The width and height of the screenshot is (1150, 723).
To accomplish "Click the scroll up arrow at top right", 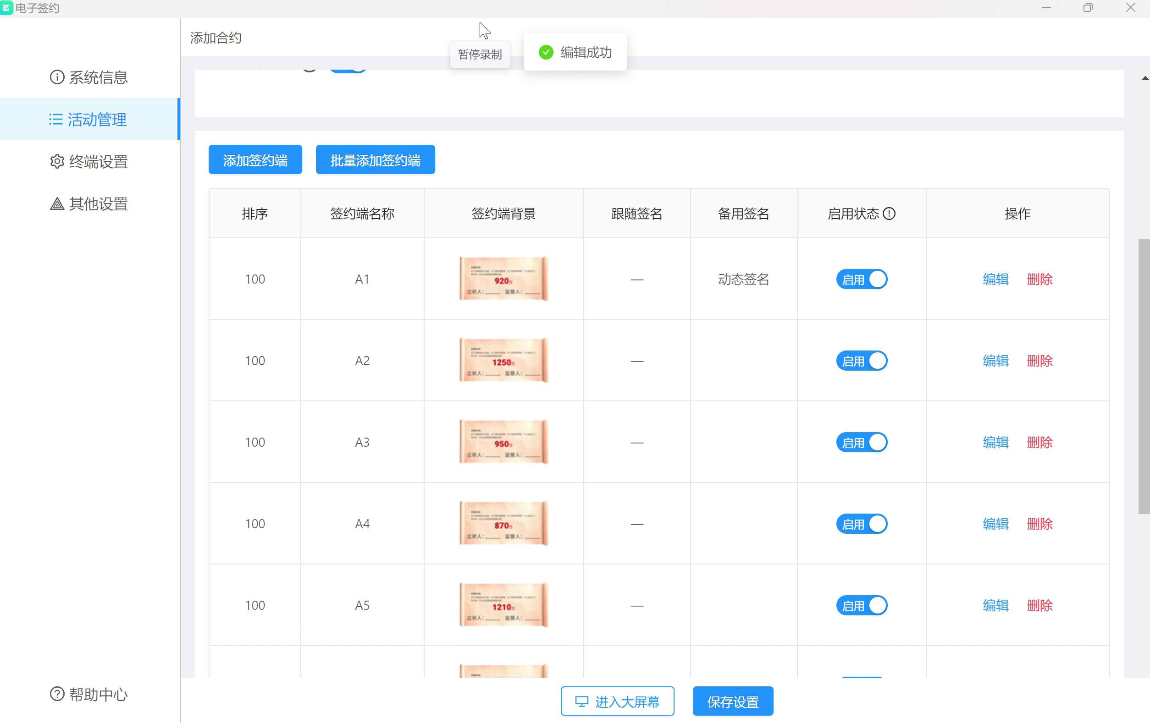I will point(1145,78).
